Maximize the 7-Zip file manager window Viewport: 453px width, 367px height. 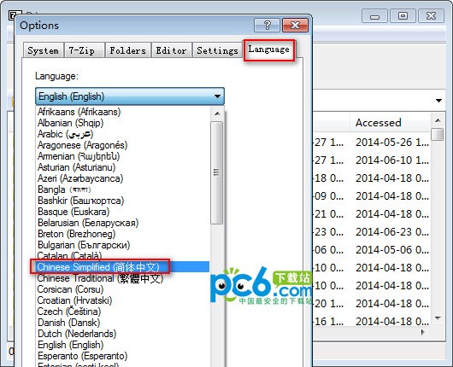[x=403, y=16]
